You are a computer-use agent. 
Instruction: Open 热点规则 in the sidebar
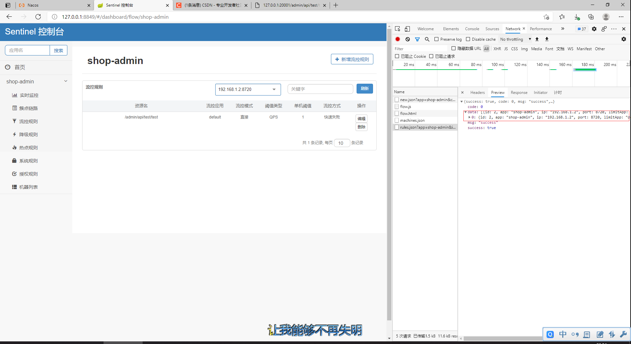click(x=25, y=148)
